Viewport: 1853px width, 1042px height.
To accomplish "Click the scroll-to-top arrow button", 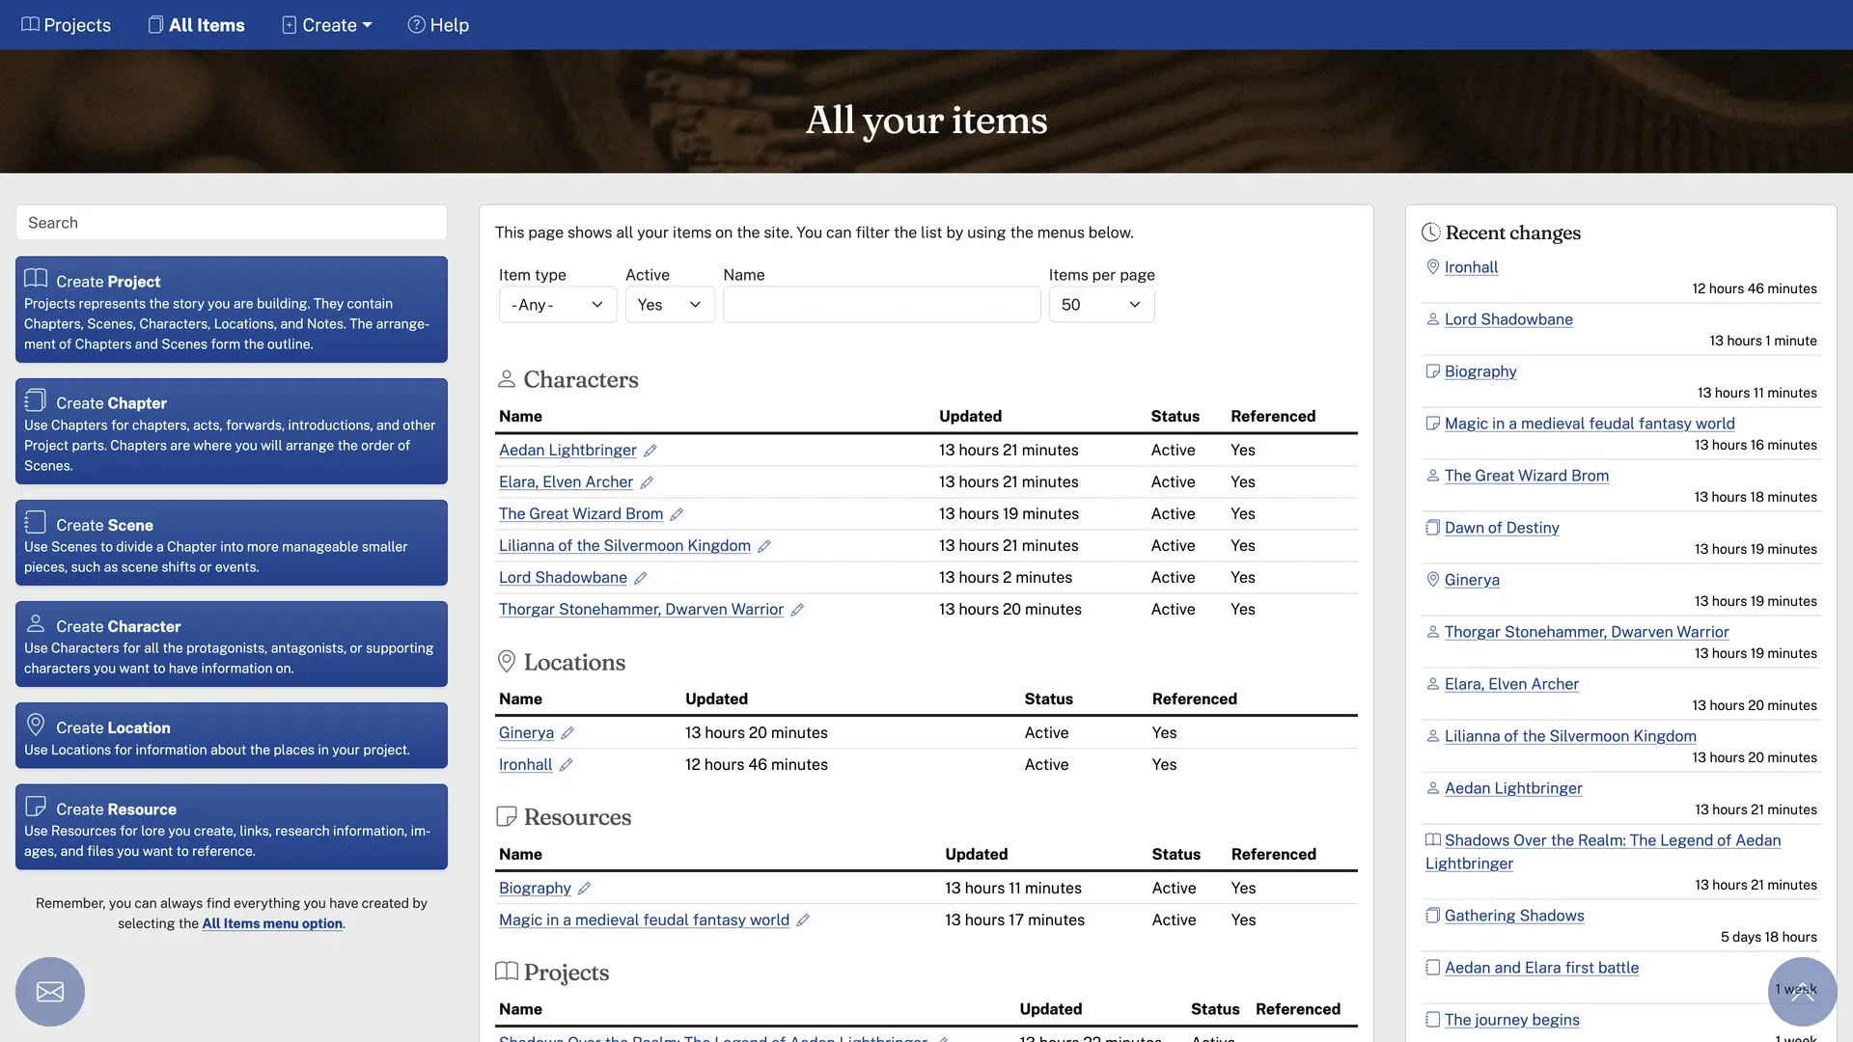I will [x=1802, y=992].
